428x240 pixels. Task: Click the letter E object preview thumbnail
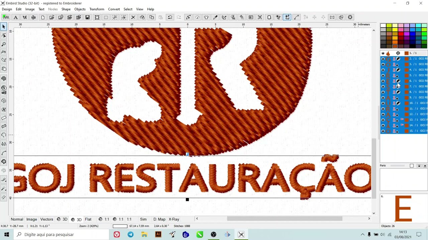point(403,208)
